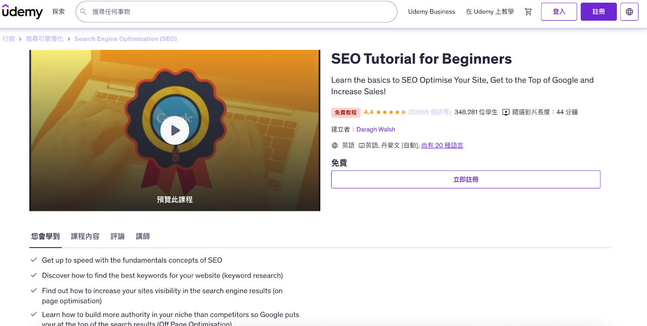This screenshot has height=326, width=647.
Task: Open the 探索 explore menu
Action: coord(59,12)
